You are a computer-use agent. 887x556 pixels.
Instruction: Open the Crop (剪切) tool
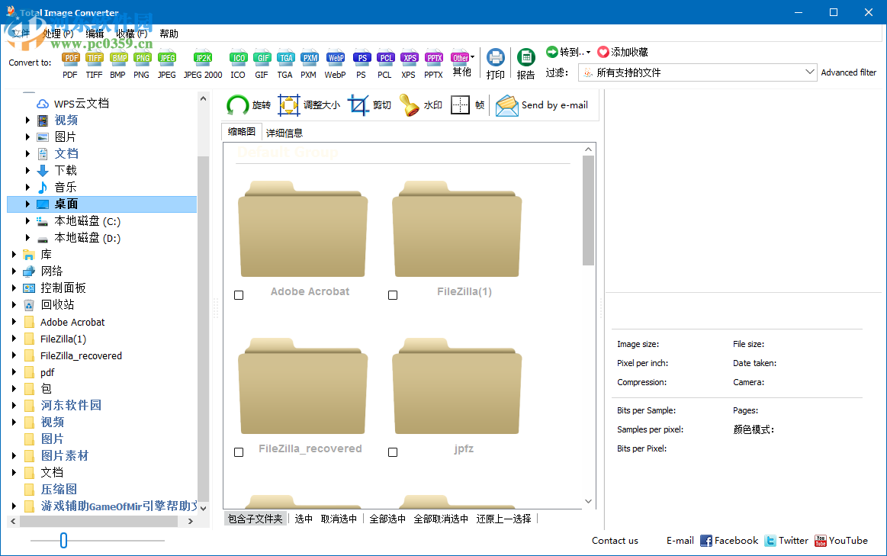point(358,105)
